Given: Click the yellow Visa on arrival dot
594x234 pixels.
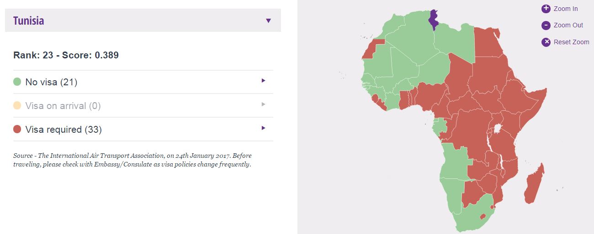Looking at the screenshot, I should click(x=17, y=106).
